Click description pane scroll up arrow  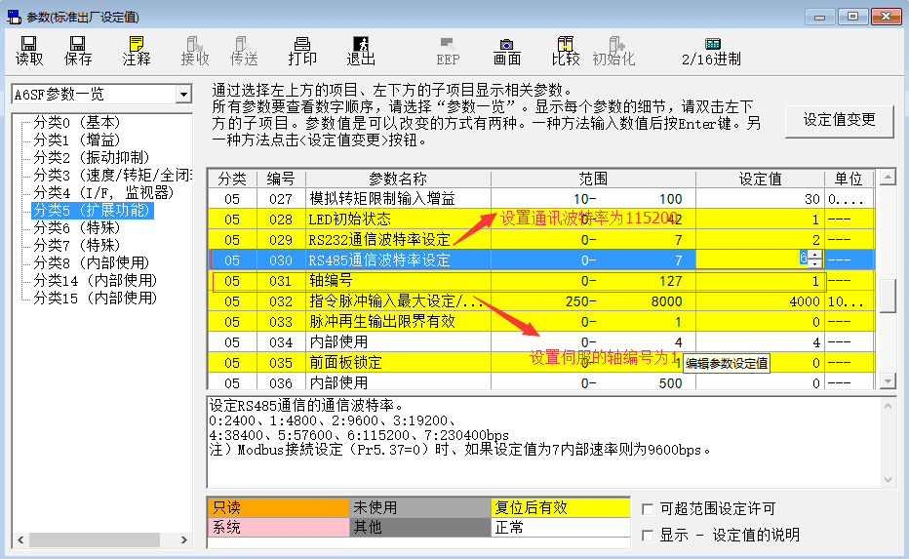(x=888, y=406)
